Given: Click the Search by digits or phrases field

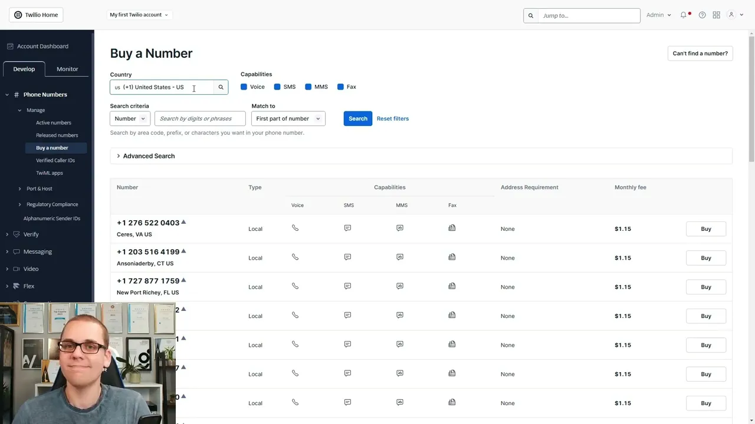Looking at the screenshot, I should click(200, 118).
